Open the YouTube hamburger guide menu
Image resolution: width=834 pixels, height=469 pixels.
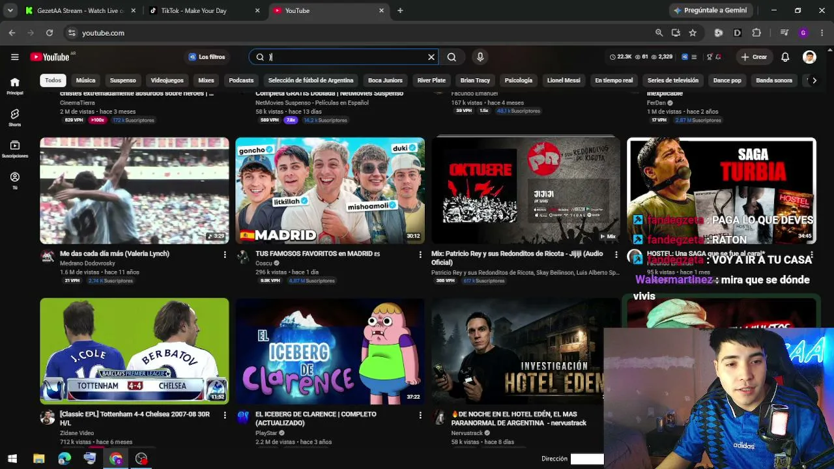[x=14, y=57]
